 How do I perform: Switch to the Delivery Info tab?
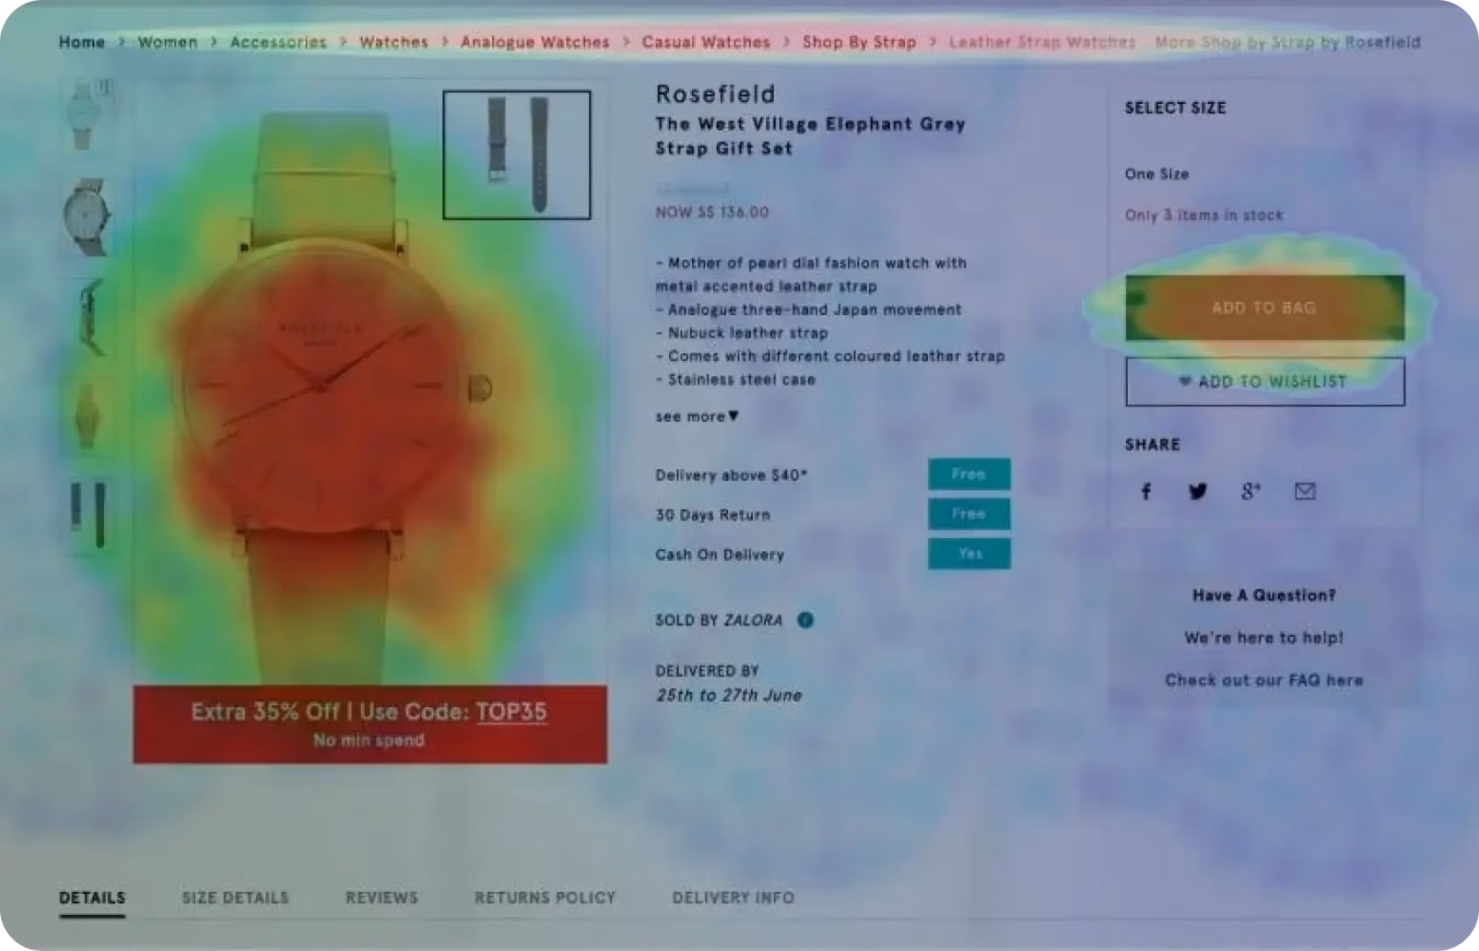(733, 898)
